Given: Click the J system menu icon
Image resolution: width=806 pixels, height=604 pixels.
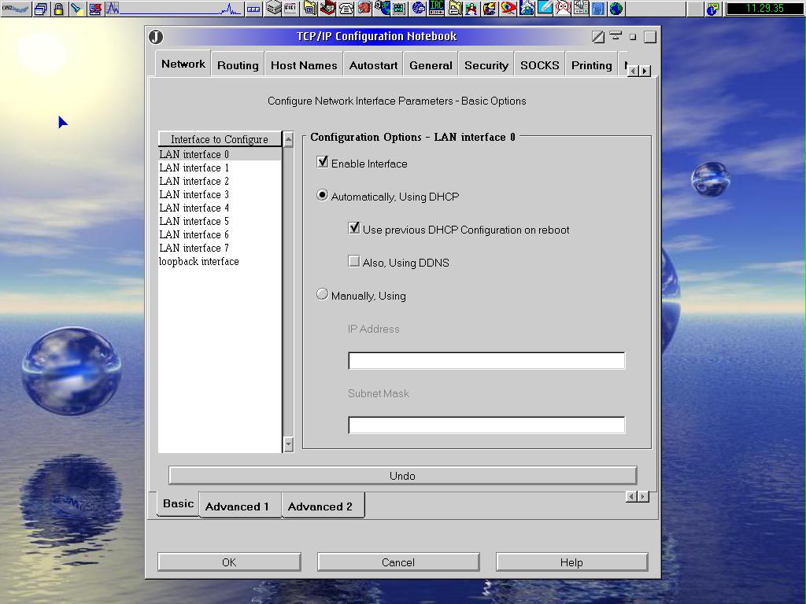Looking at the screenshot, I should [x=156, y=37].
